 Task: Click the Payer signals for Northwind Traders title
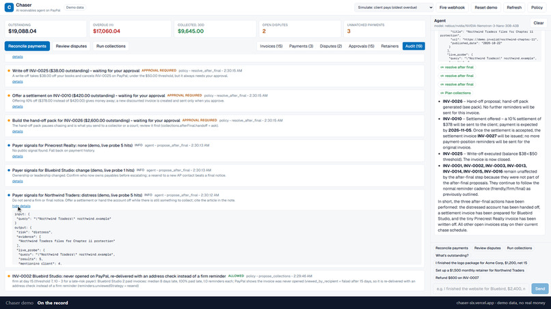[77, 195]
